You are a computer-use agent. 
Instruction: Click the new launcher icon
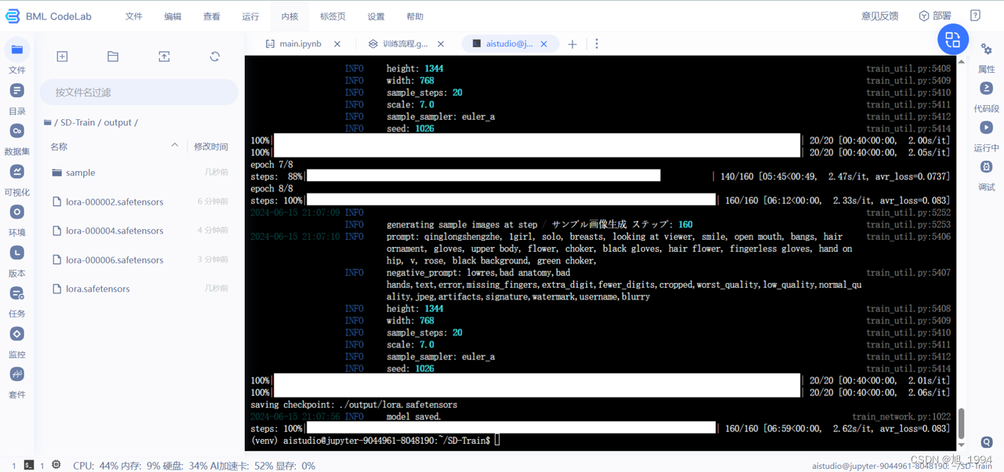click(x=62, y=56)
